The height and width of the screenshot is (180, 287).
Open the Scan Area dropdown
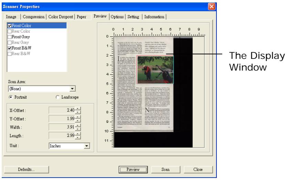72,89
